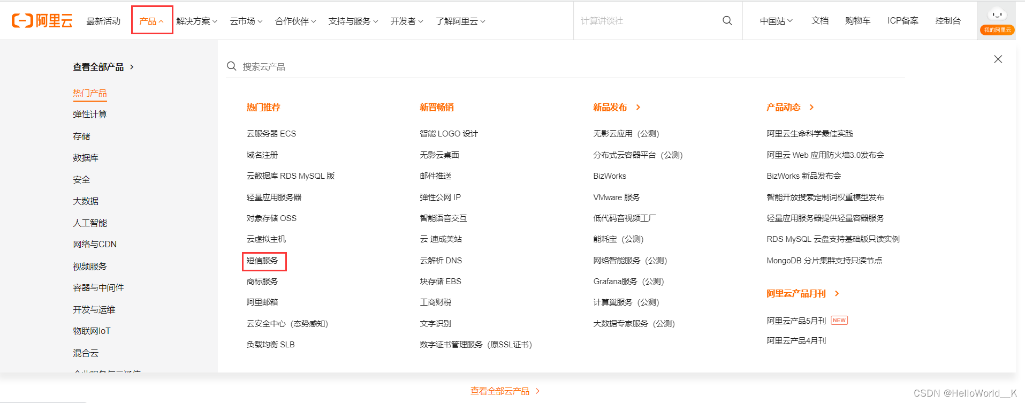Click the Alibaba Cloud logo
1025x403 pixels.
[x=42, y=21]
